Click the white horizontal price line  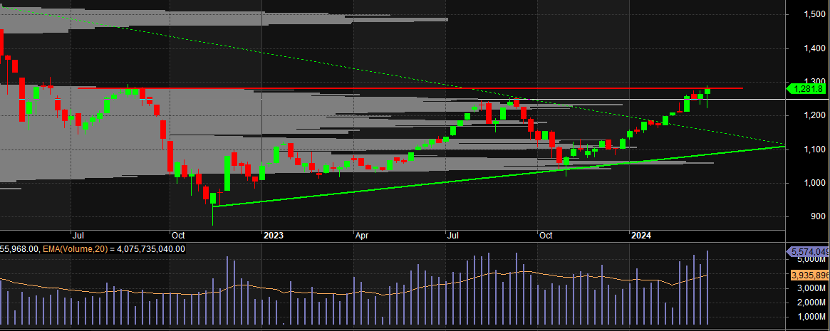point(762,100)
